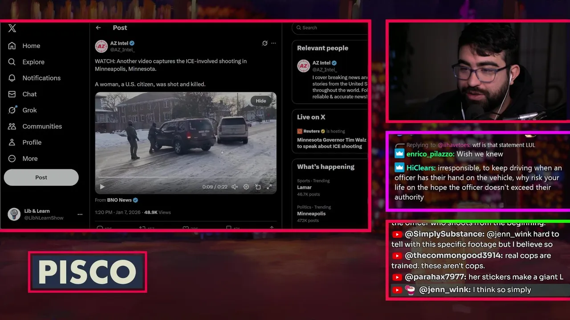The width and height of the screenshot is (570, 320).
Task: Click @parahax7977 chat username
Action: tap(436, 277)
